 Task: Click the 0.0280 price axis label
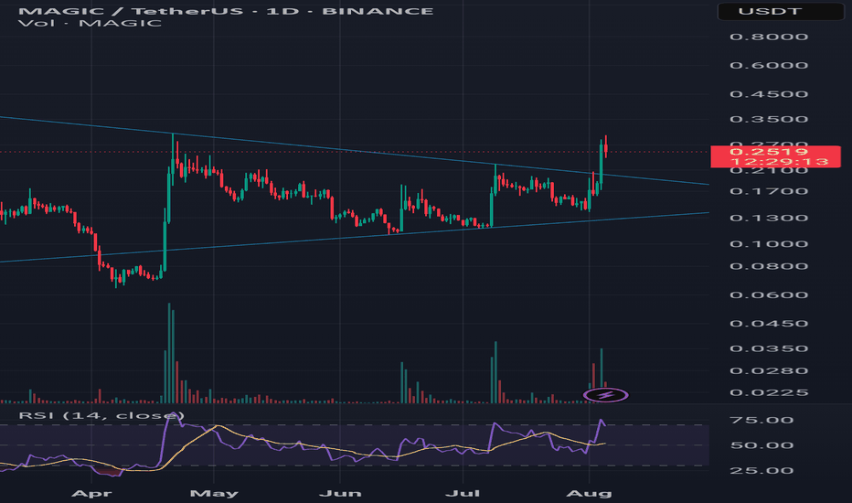(x=768, y=371)
